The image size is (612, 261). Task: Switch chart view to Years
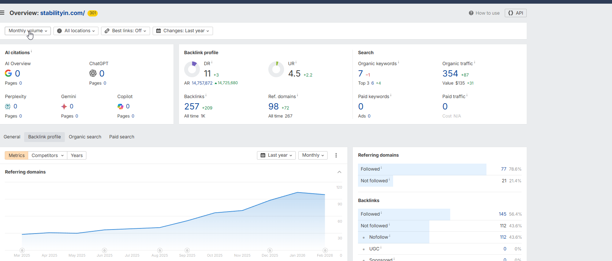[x=76, y=156]
